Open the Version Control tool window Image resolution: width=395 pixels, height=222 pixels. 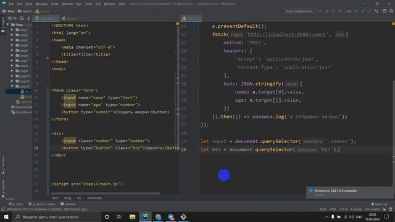[x=41, y=204]
